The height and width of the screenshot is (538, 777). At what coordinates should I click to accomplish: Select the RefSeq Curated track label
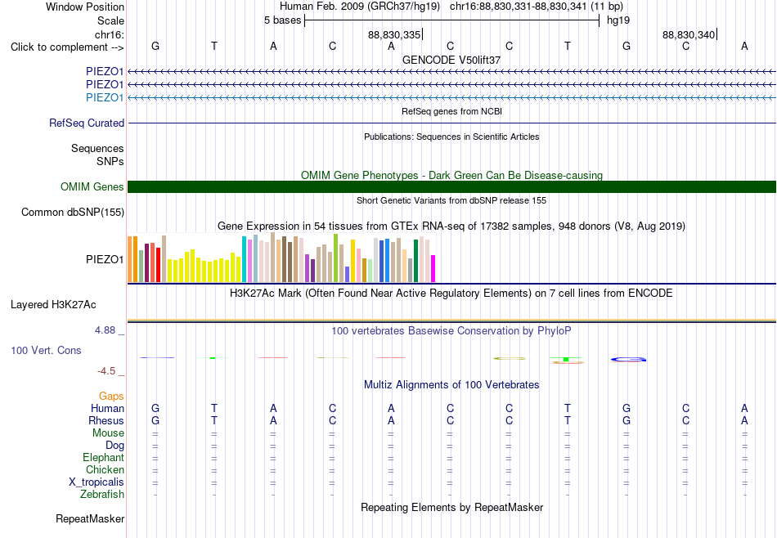click(87, 123)
